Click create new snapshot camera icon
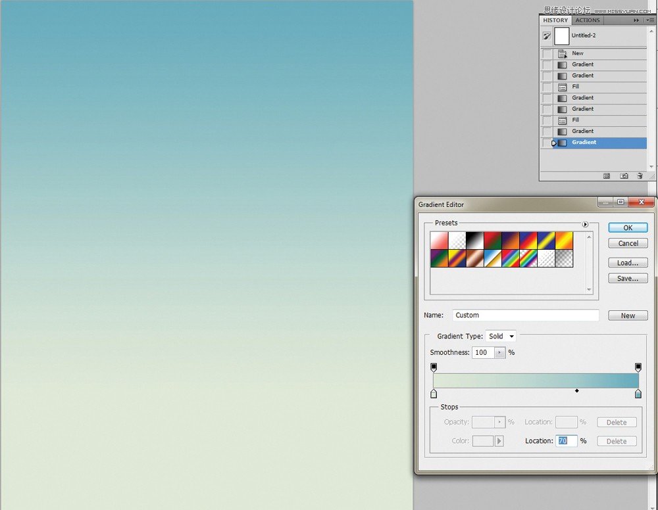Viewport: 658px width, 510px height. pyautogui.click(x=624, y=176)
